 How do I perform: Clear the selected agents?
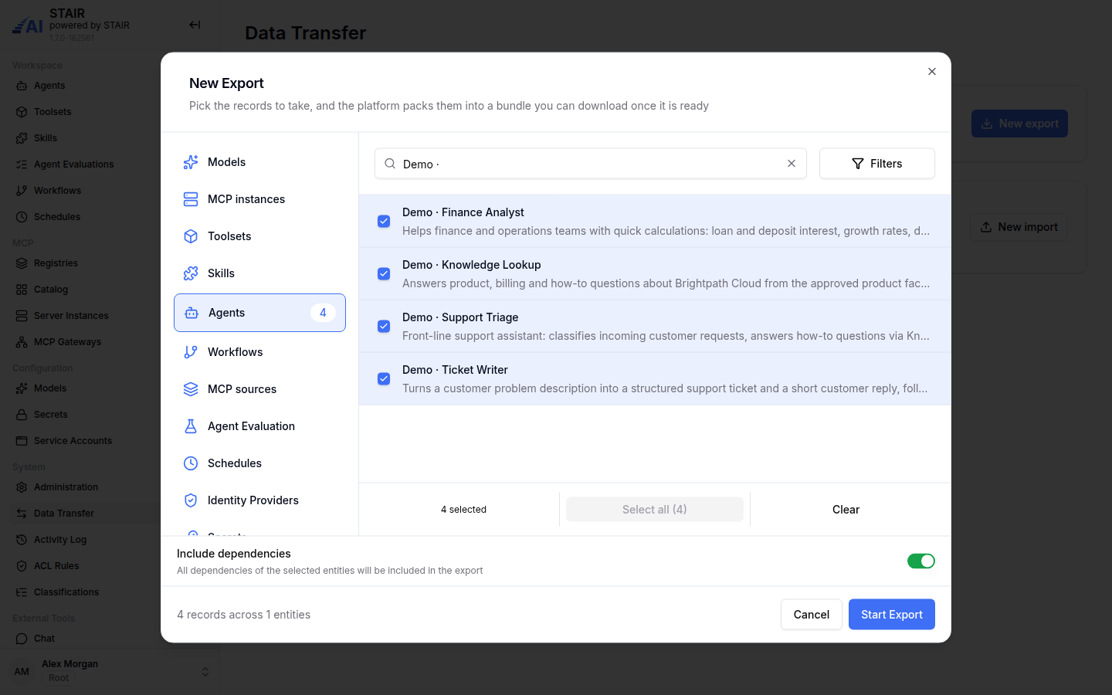(846, 510)
